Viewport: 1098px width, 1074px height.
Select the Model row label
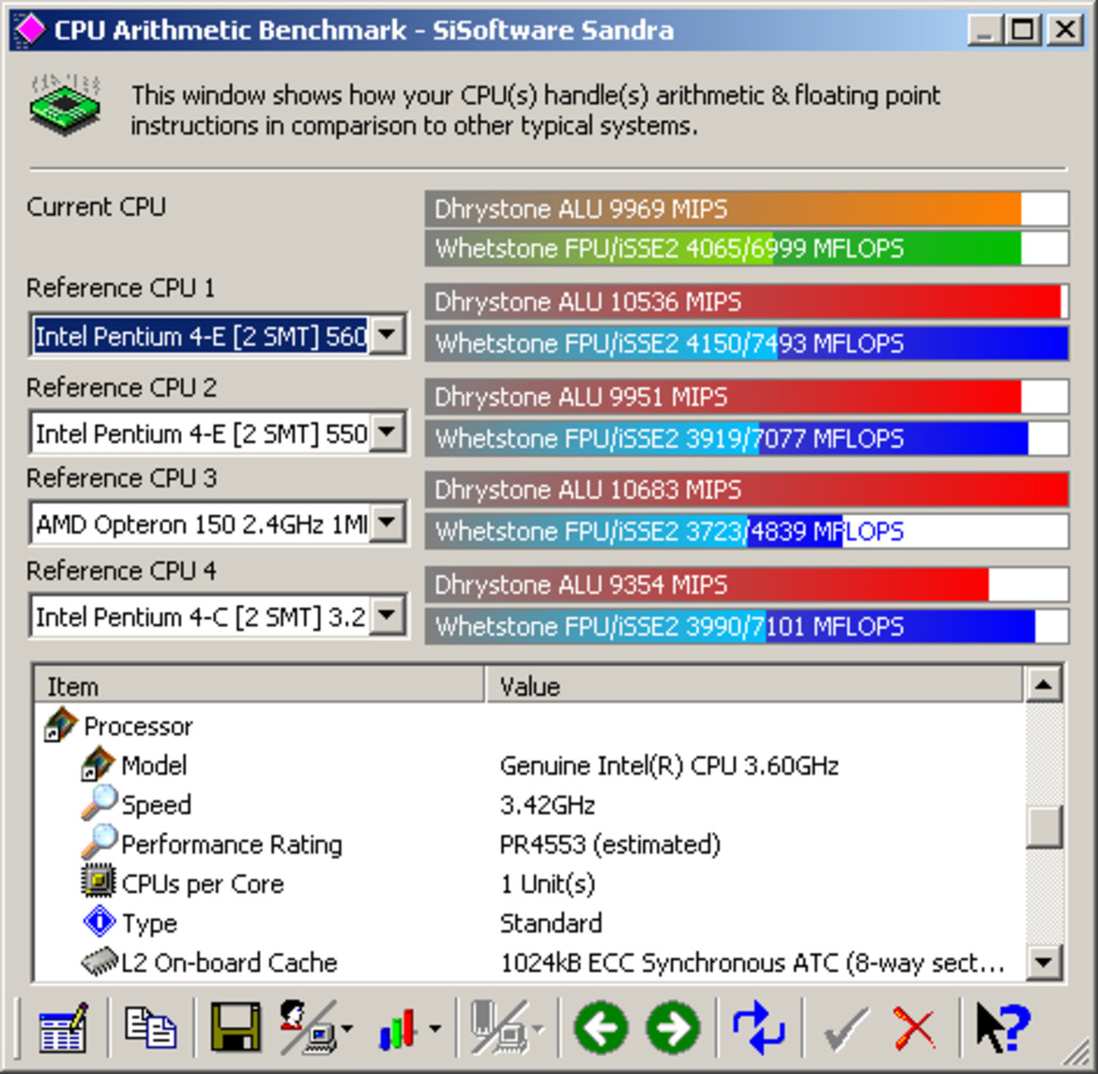coord(154,765)
